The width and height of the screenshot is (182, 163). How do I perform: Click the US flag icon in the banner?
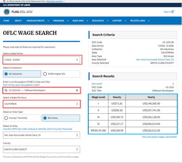point(4,1)
